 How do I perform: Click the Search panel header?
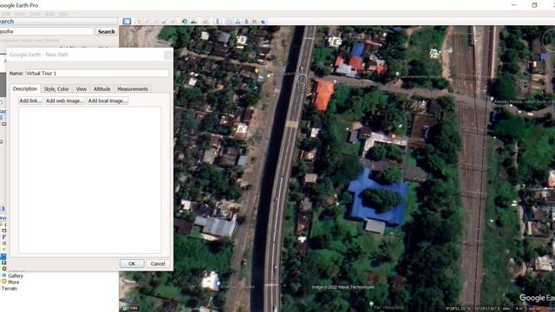pyautogui.click(x=58, y=22)
